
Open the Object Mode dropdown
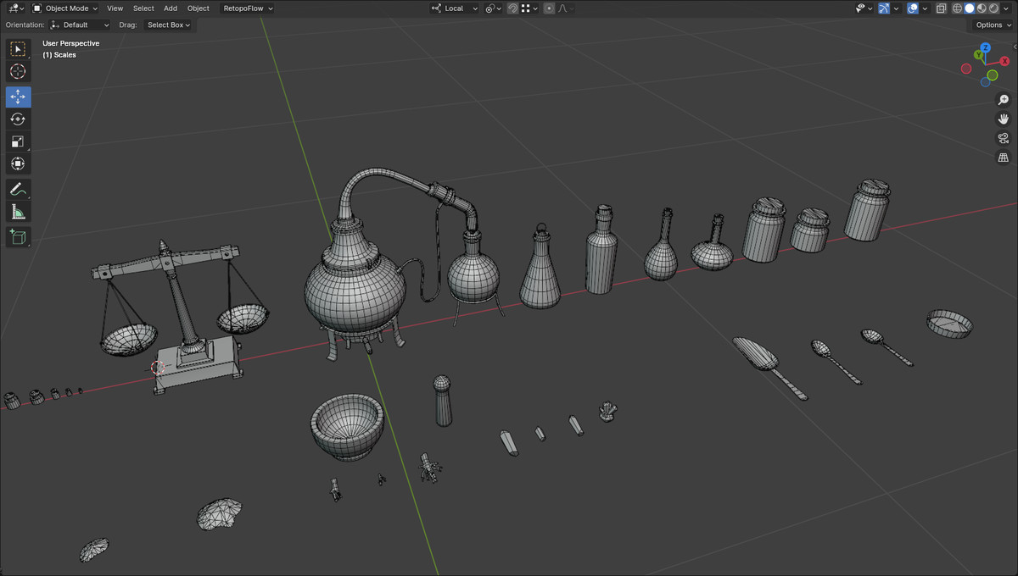(65, 8)
